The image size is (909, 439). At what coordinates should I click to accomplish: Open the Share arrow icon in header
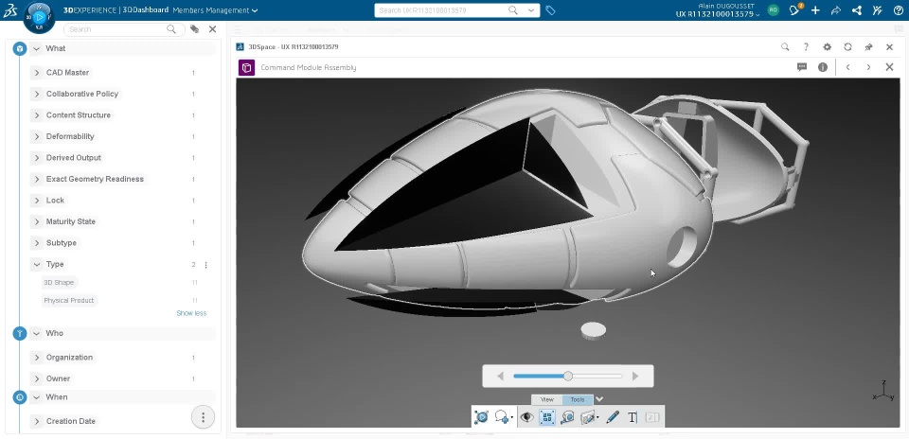click(836, 10)
